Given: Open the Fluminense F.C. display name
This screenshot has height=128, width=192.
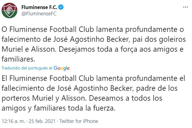Looking at the screenshot, I should click(x=39, y=7).
